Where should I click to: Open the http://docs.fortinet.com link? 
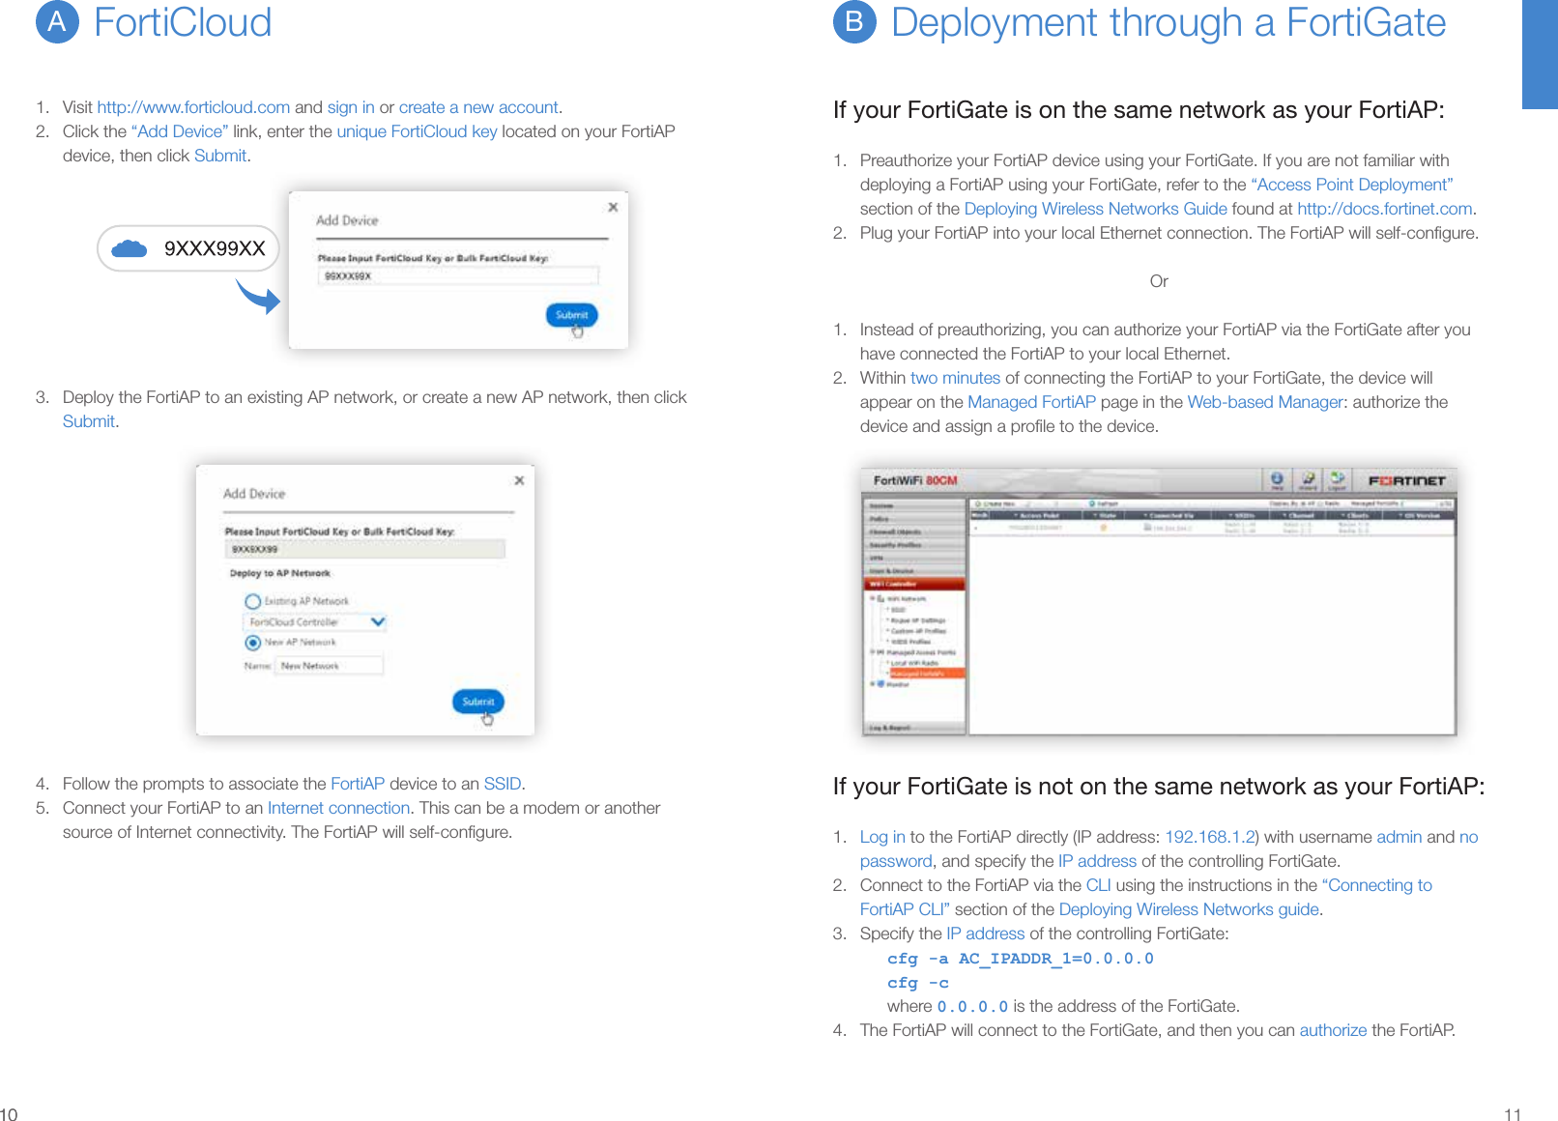coord(1385,209)
